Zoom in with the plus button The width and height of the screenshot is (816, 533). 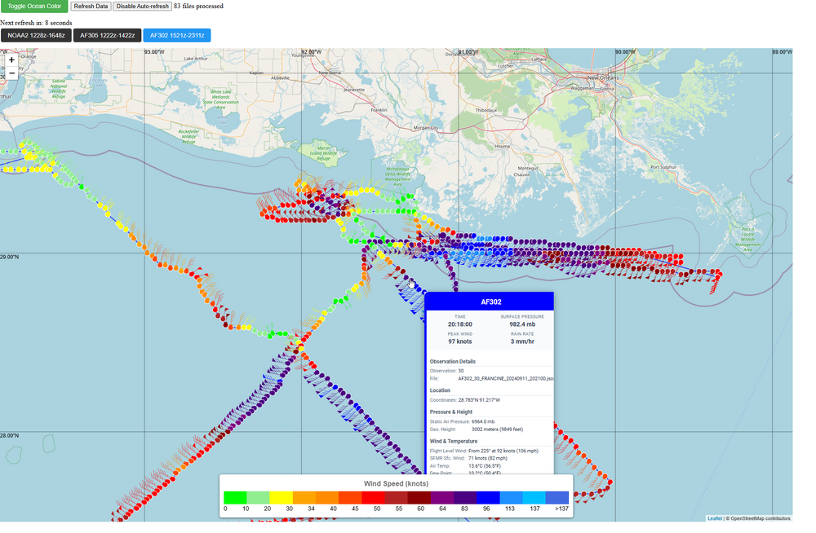coord(11,60)
